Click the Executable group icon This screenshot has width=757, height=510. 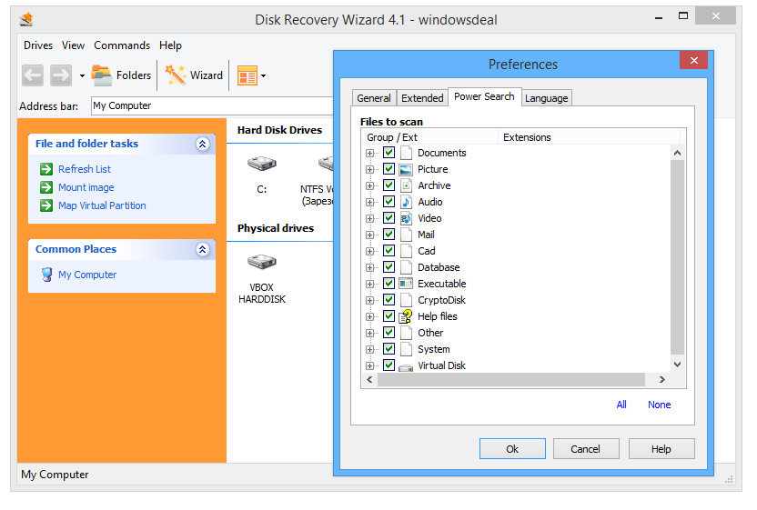[406, 284]
